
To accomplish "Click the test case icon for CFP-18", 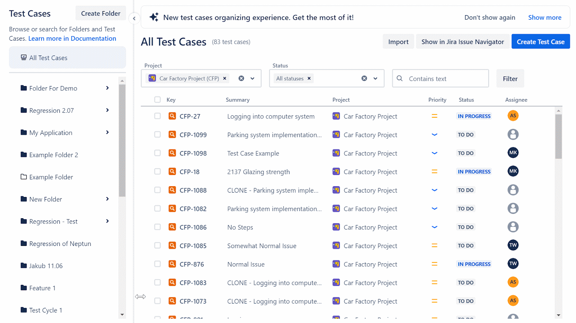I will click(x=172, y=171).
